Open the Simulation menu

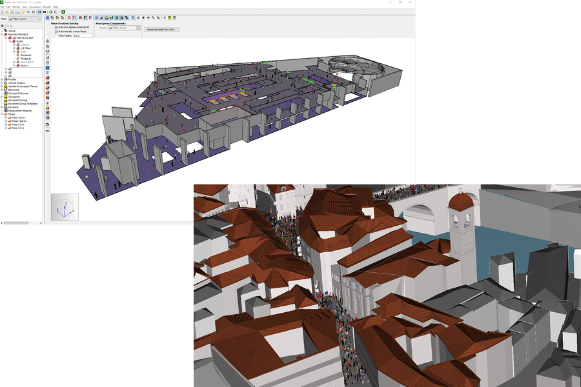[35, 6]
